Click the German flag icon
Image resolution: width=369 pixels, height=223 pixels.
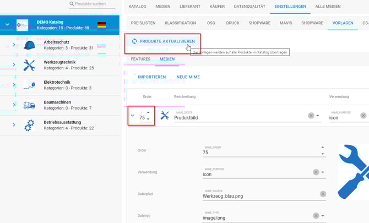101,25
